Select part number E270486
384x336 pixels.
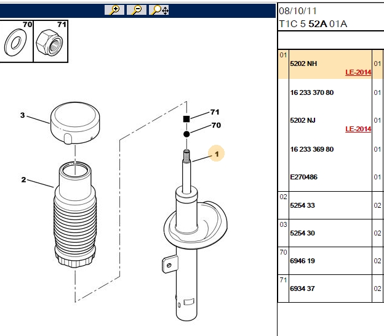click(x=303, y=177)
